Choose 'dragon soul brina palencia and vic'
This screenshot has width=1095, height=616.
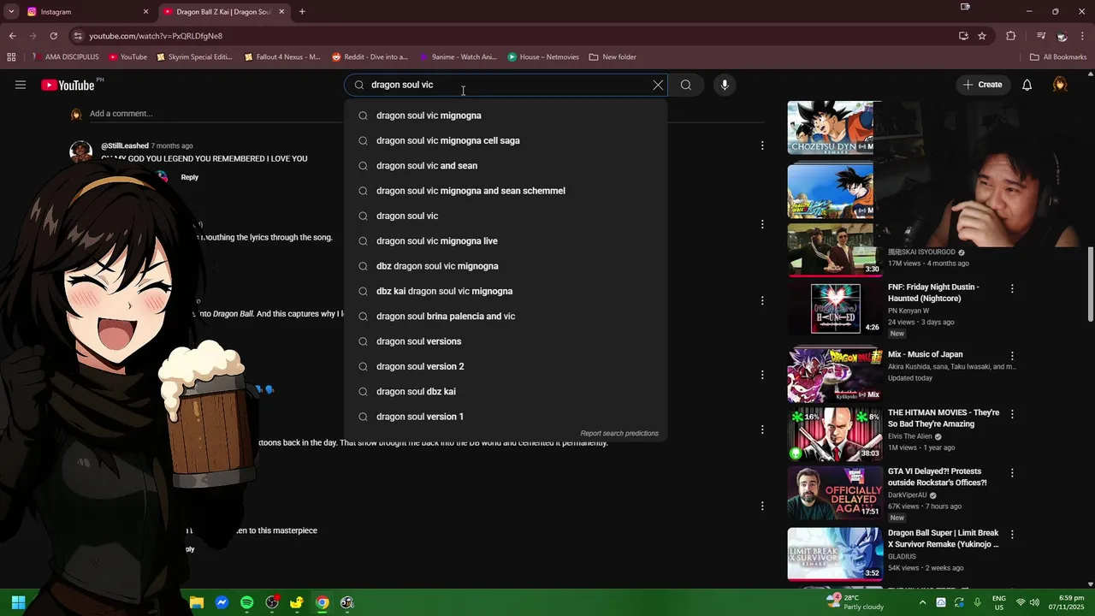click(x=506, y=316)
